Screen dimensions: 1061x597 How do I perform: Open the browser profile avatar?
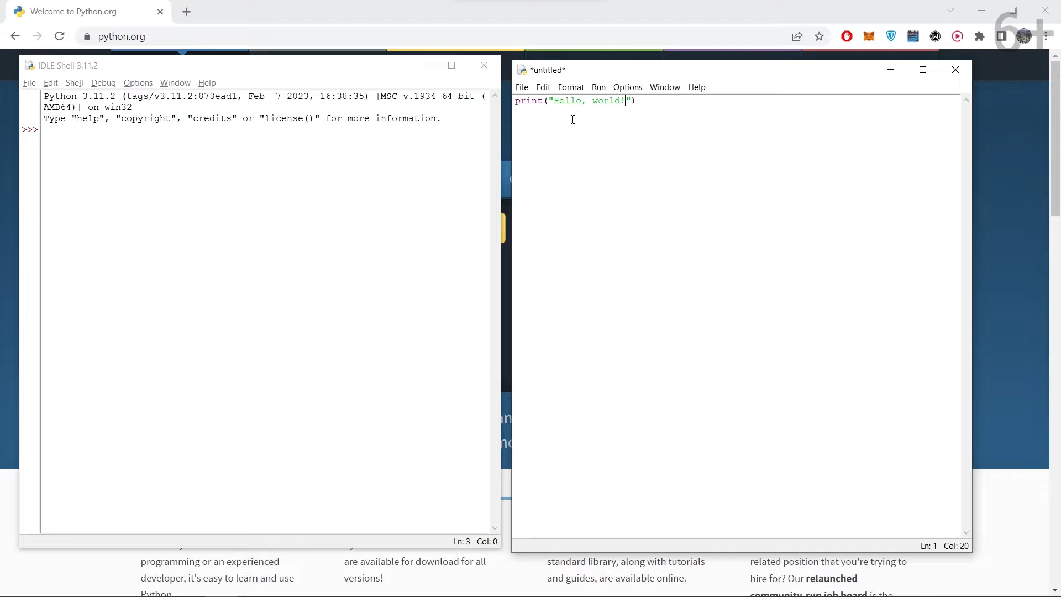pyautogui.click(x=1024, y=36)
